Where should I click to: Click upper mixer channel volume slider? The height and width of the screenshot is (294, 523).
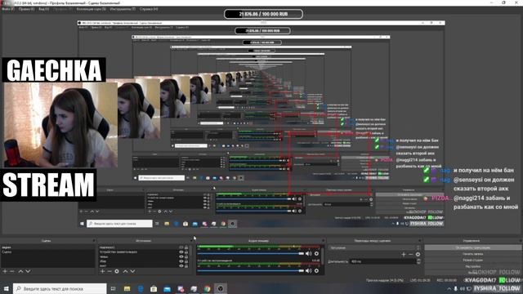(251, 254)
